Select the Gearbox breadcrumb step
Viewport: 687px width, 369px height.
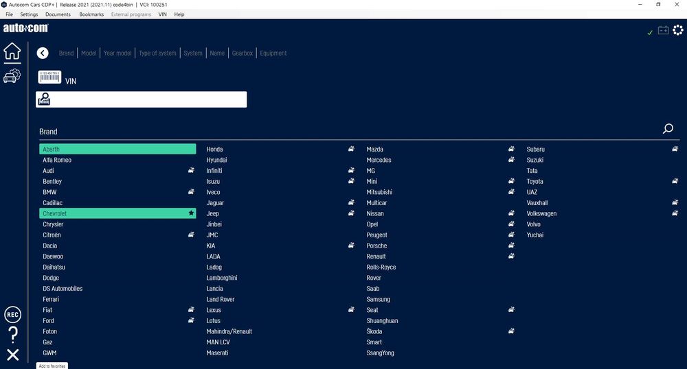(243, 53)
